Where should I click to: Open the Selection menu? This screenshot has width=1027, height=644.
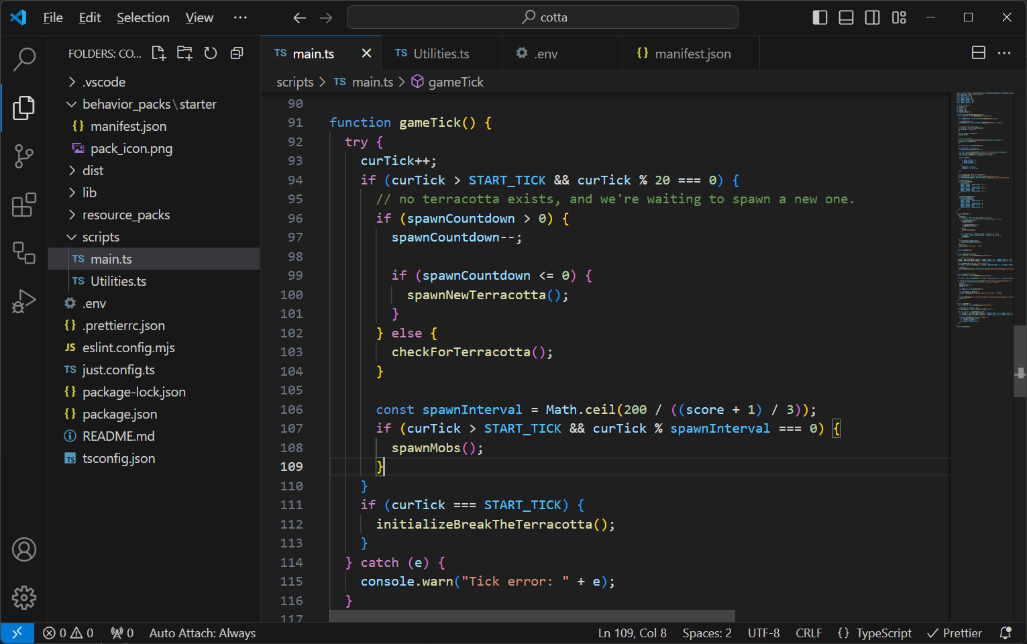[143, 17]
